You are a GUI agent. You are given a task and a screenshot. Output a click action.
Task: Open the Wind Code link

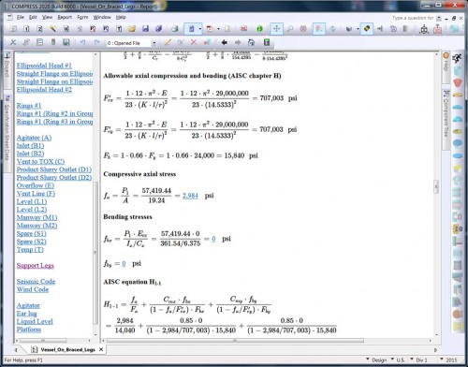tap(33, 289)
